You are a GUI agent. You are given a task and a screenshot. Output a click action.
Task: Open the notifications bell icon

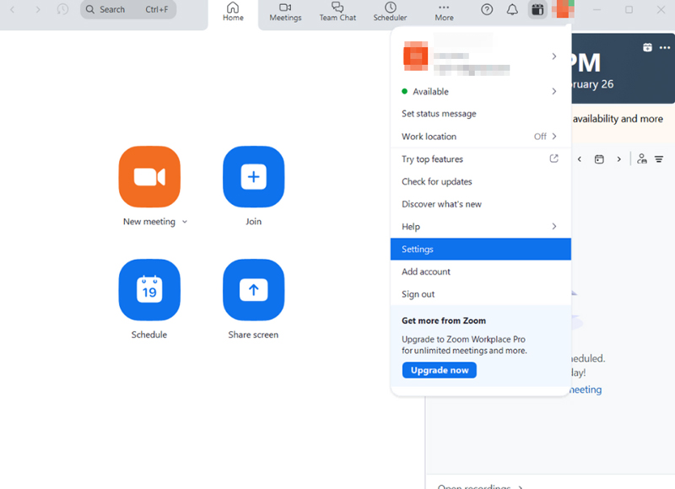pos(512,10)
